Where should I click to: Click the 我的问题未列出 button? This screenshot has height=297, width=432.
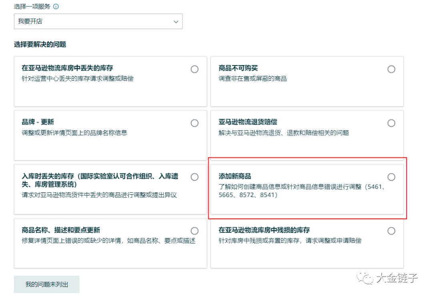(x=46, y=284)
